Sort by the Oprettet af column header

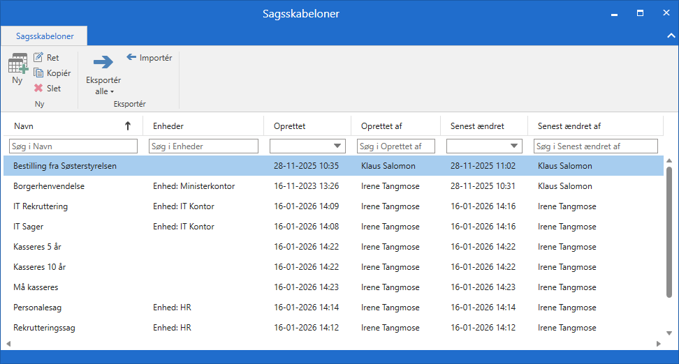381,126
